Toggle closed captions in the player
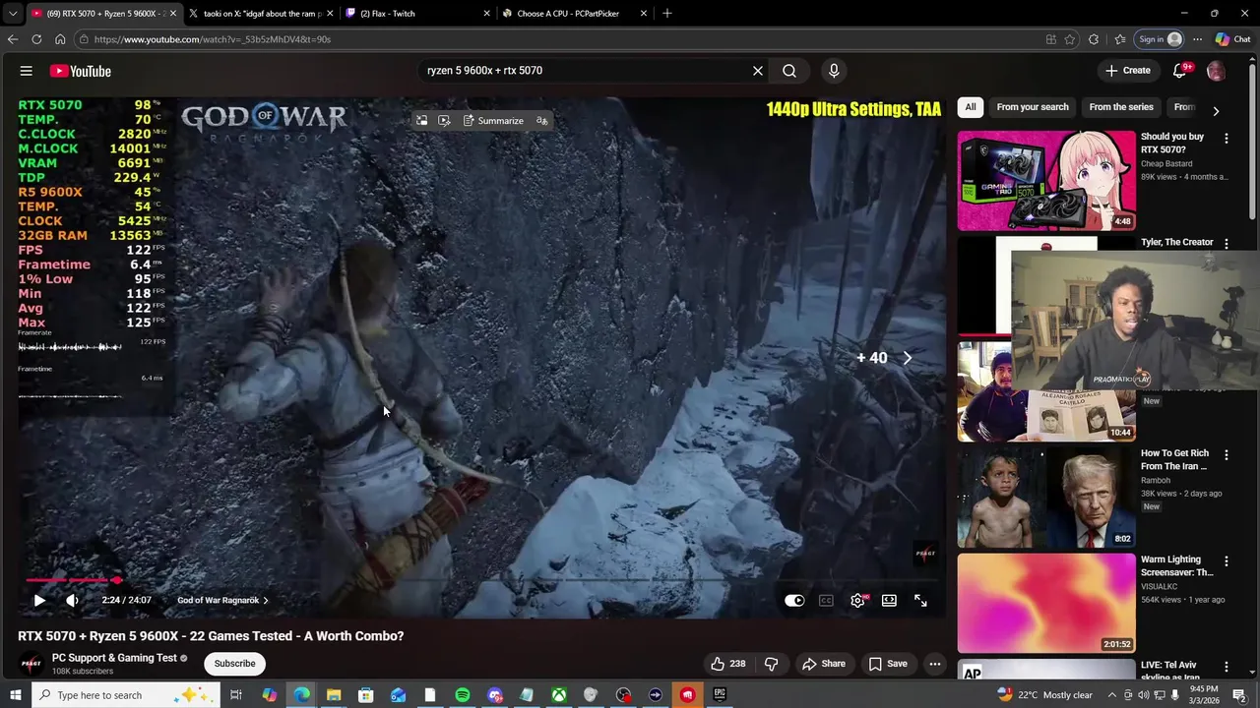This screenshot has width=1260, height=708. [826, 600]
